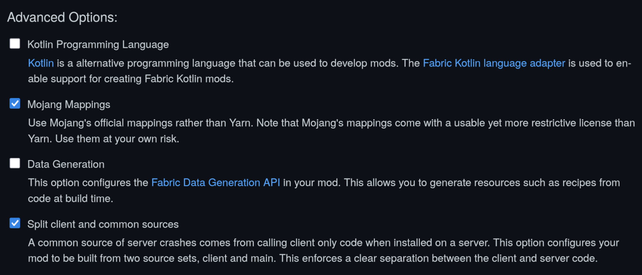Visit the Fabric Data Generation API link
Viewport: 642px width, 275px height.
[x=215, y=183]
